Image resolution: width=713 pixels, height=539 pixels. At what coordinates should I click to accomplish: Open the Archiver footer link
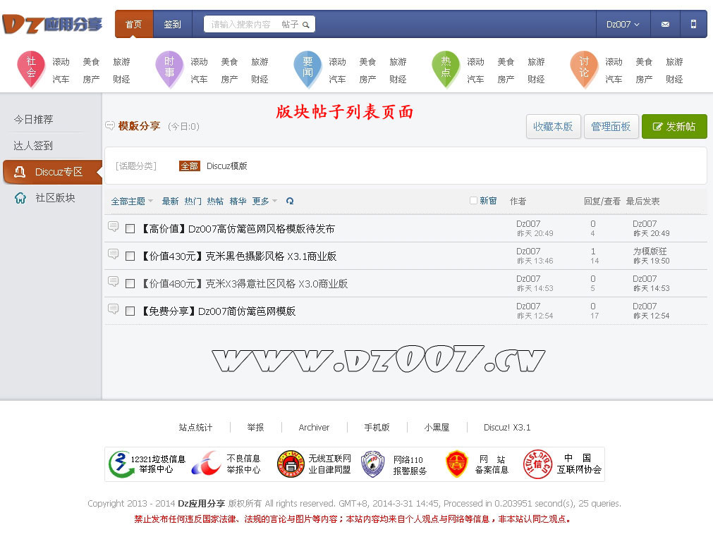tap(314, 427)
